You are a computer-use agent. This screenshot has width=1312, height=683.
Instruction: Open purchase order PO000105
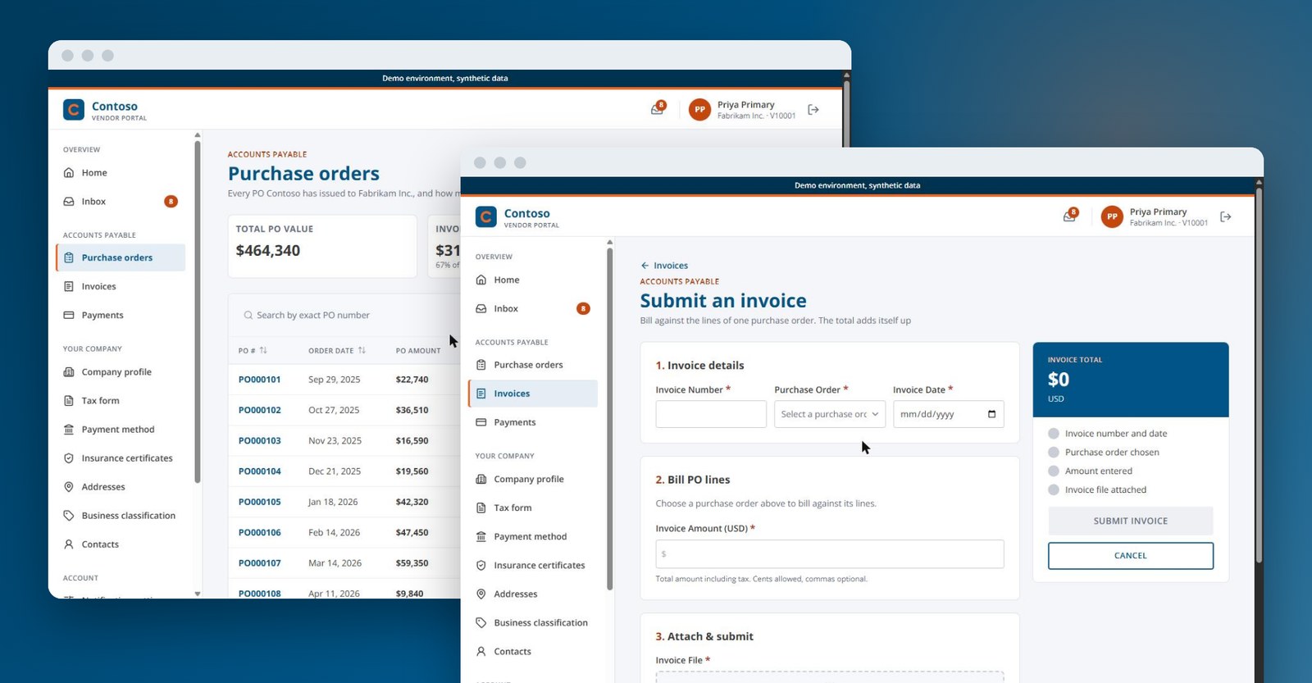259,502
